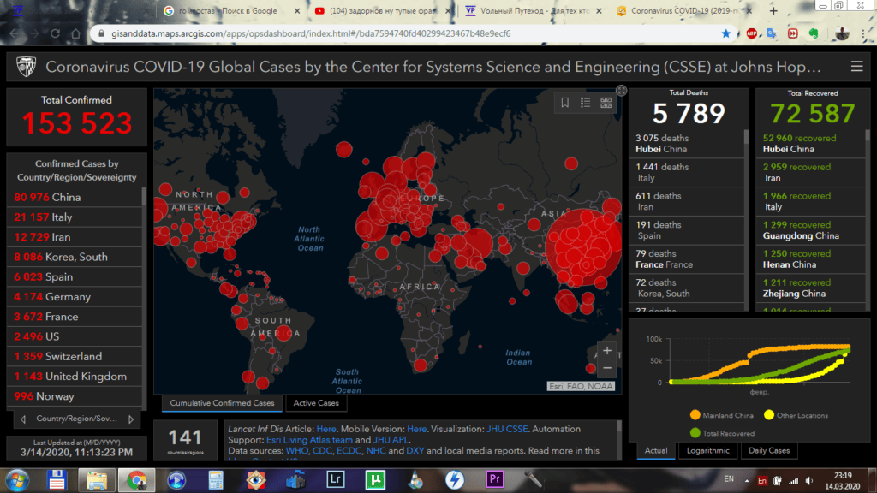Zoom out on the map
The height and width of the screenshot is (493, 877).
tap(607, 368)
